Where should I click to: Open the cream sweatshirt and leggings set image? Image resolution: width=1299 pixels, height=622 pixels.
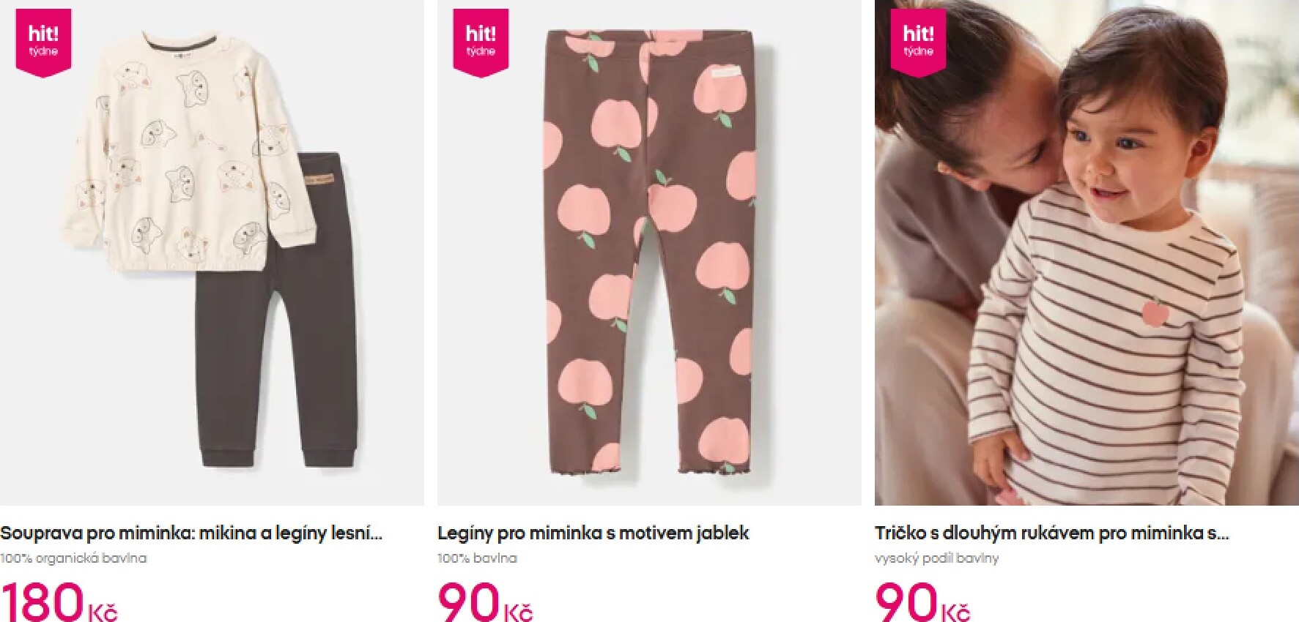[212, 252]
